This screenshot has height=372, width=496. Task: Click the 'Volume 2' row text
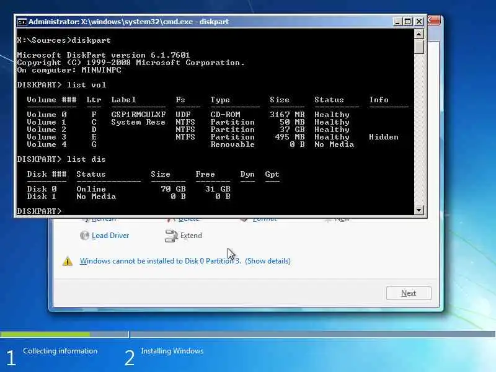tap(47, 130)
